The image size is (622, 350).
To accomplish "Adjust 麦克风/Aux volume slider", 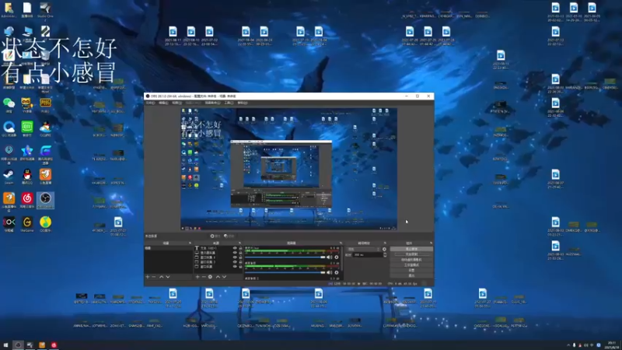I will [x=285, y=257].
